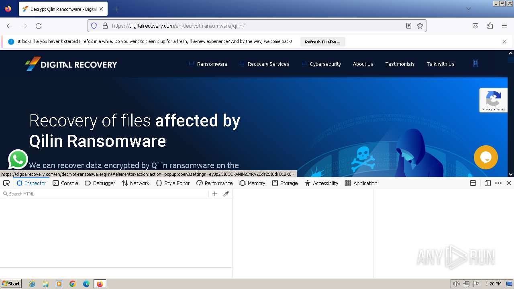Image resolution: width=514 pixels, height=289 pixels.
Task: Open a new browser tab
Action: pyautogui.click(x=116, y=9)
